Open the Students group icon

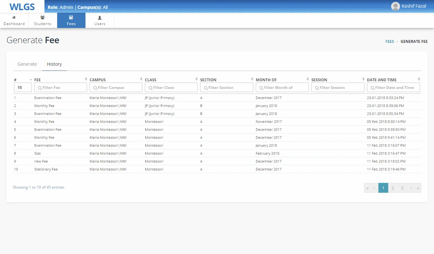click(43, 18)
